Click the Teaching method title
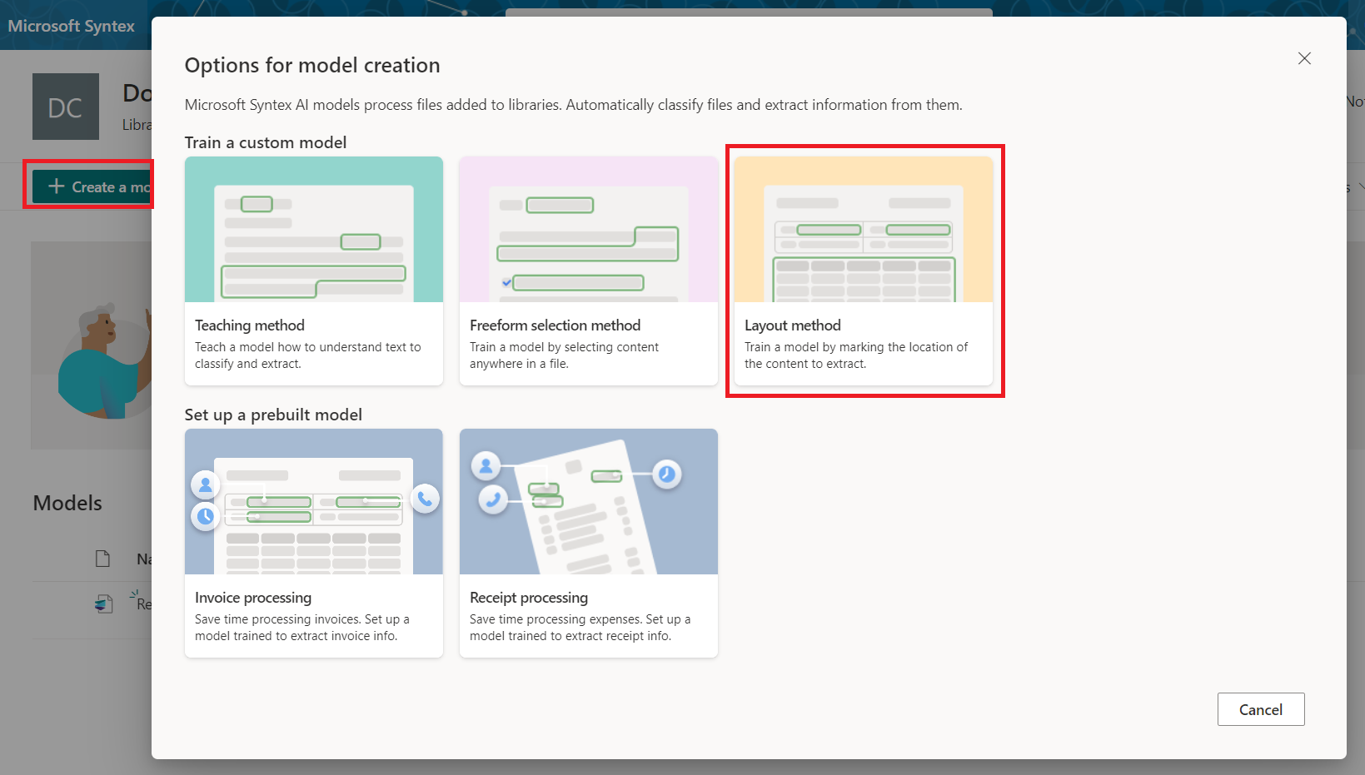1365x775 pixels. 250,325
